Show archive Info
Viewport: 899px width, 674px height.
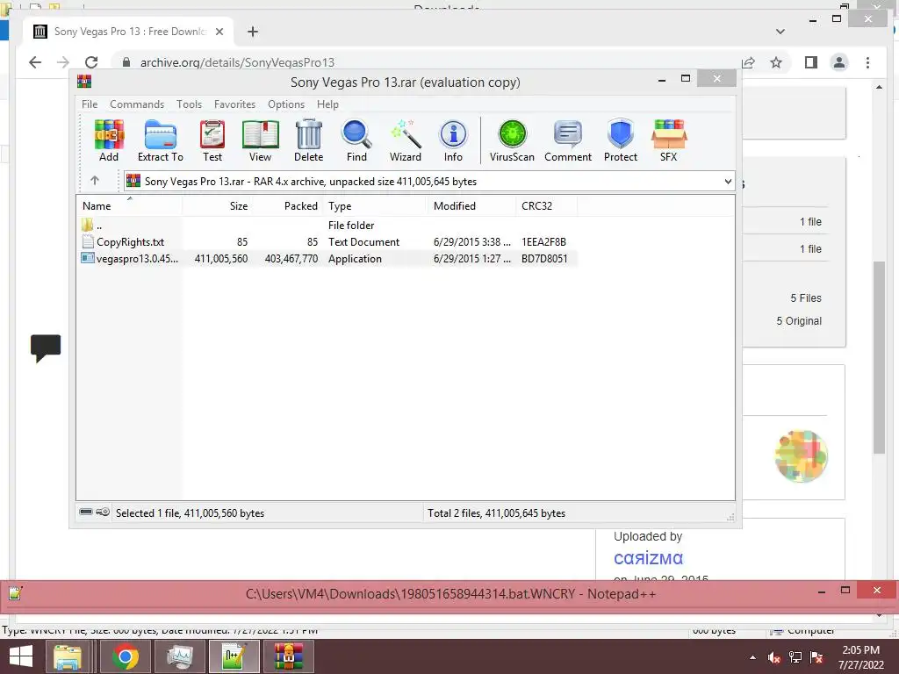453,140
